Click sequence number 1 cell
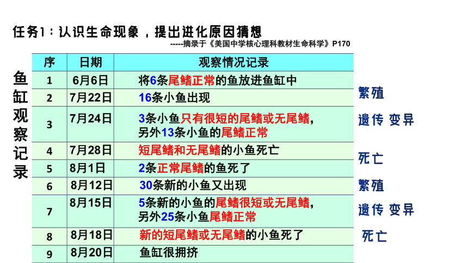 (x=50, y=80)
